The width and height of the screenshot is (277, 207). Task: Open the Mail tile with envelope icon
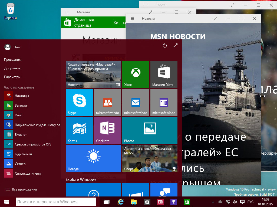click(x=136, y=103)
